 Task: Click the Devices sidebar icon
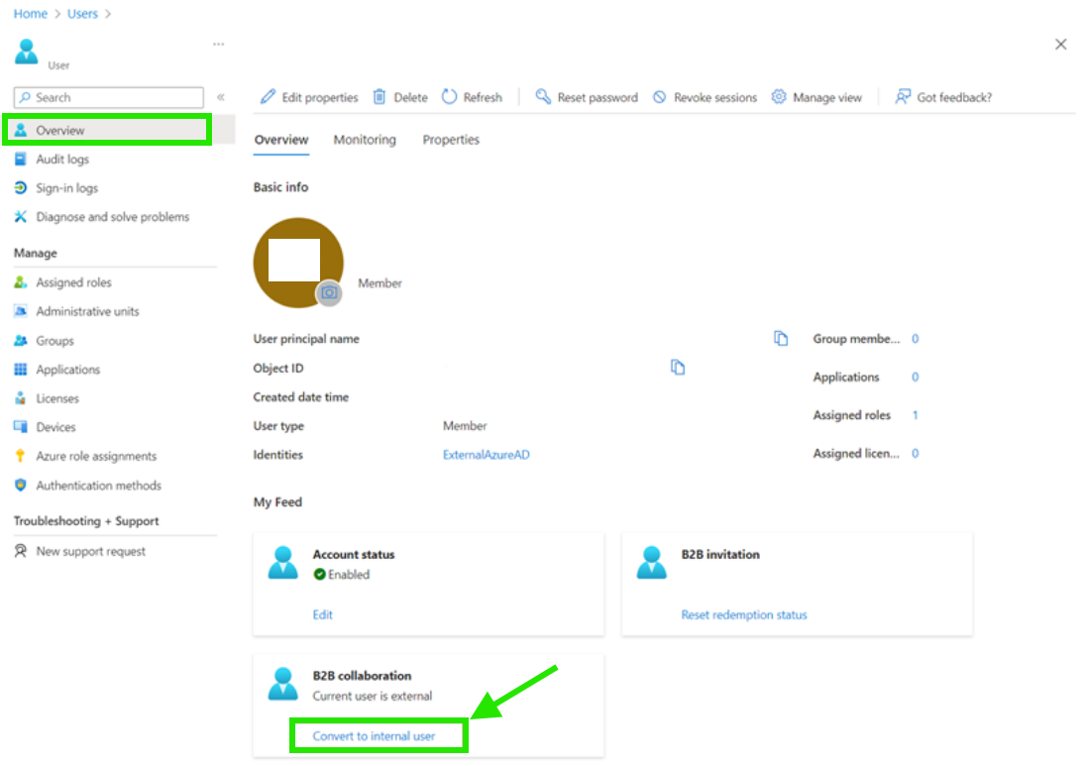click(21, 427)
